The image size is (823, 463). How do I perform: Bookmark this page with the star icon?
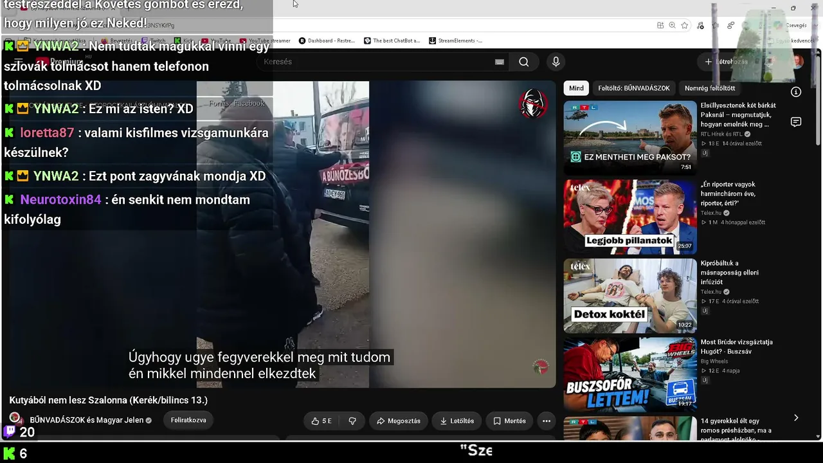pos(685,25)
